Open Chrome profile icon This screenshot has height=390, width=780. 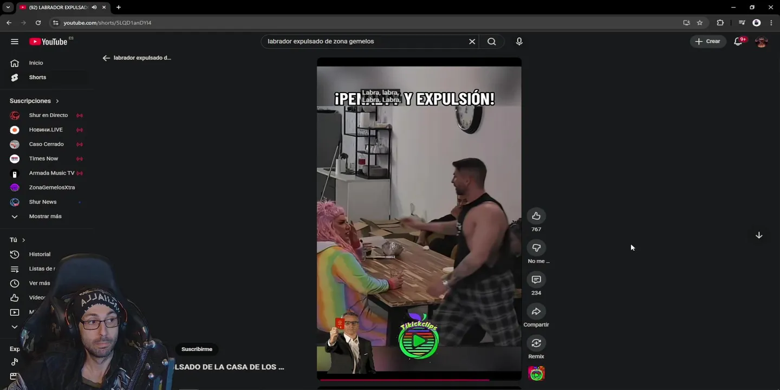(757, 23)
